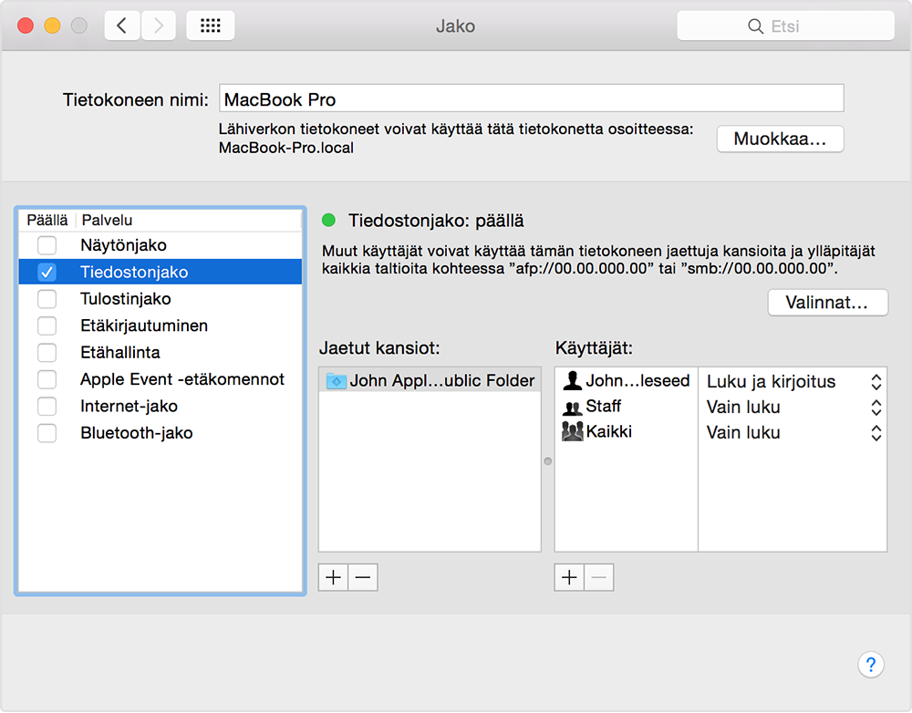
Task: Enable Etäkirjautuminen checkbox
Action: (x=47, y=325)
